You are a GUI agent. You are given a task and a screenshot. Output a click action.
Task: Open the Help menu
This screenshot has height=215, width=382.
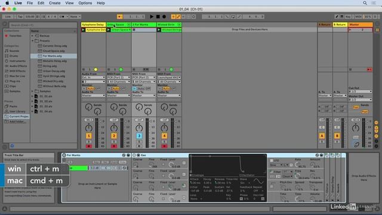tap(101, 3)
